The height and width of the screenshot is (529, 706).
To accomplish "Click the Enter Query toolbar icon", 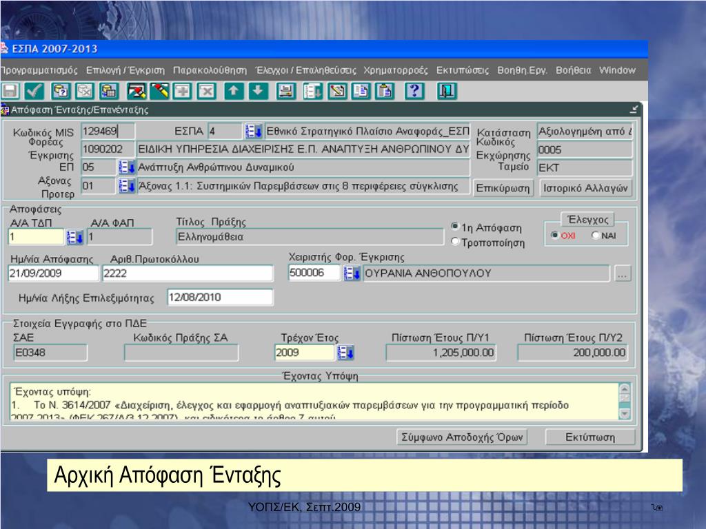I will click(61, 92).
